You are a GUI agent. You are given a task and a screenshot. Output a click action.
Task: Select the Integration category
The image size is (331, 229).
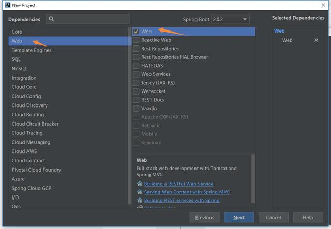tap(69, 78)
